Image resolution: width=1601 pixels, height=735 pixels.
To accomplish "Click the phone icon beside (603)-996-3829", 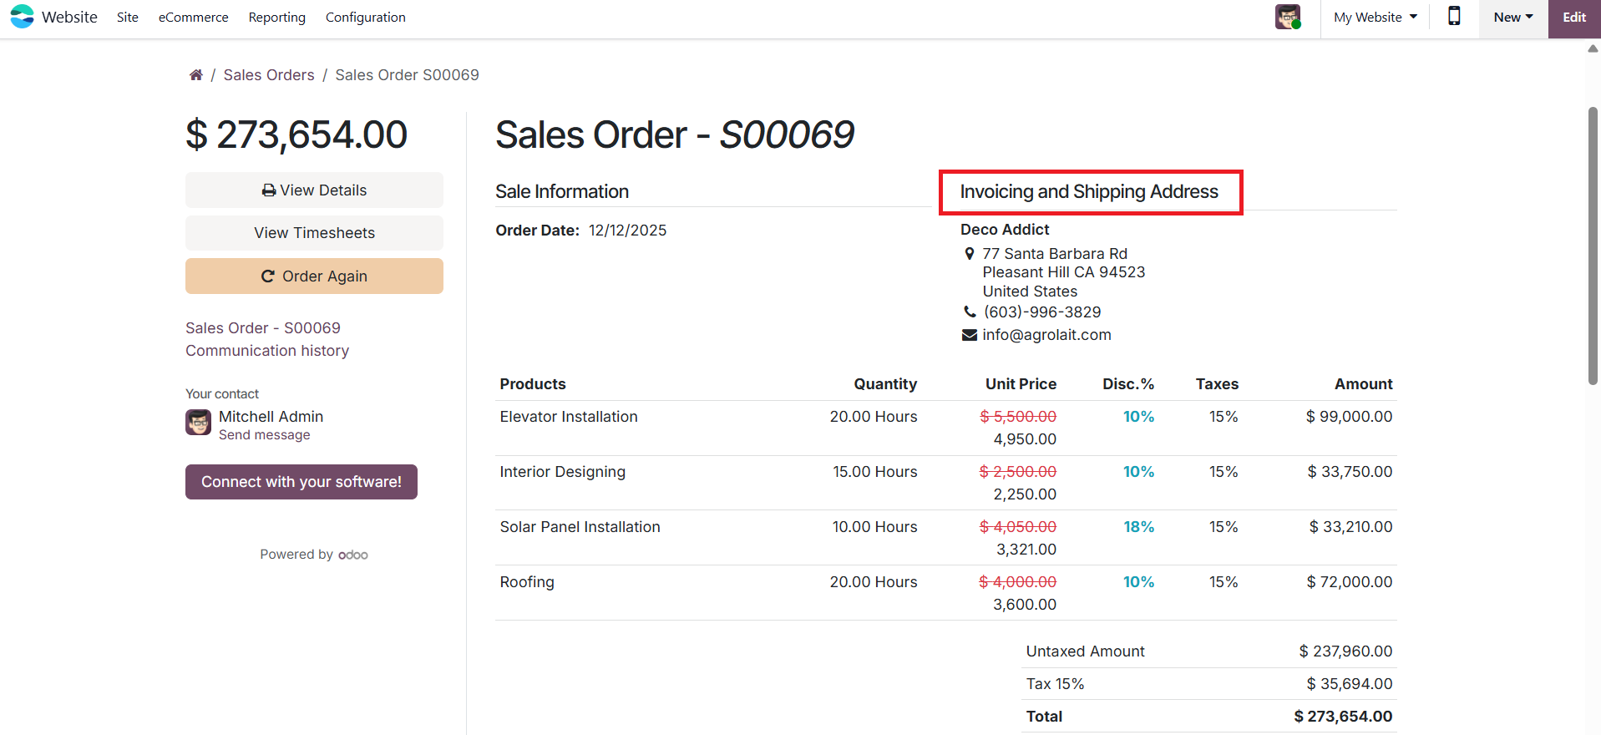I will (x=970, y=312).
